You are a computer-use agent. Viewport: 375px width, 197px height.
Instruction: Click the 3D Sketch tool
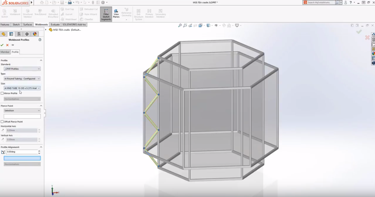[4, 13]
